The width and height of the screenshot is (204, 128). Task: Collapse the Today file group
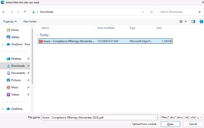pos(38,35)
